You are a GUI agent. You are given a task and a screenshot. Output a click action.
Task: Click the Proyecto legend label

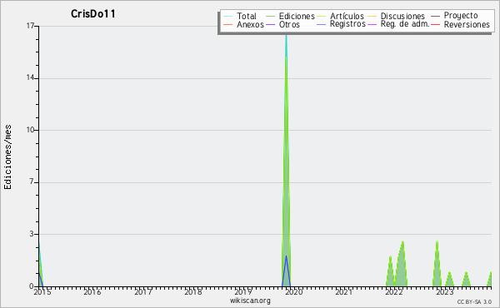pos(461,16)
